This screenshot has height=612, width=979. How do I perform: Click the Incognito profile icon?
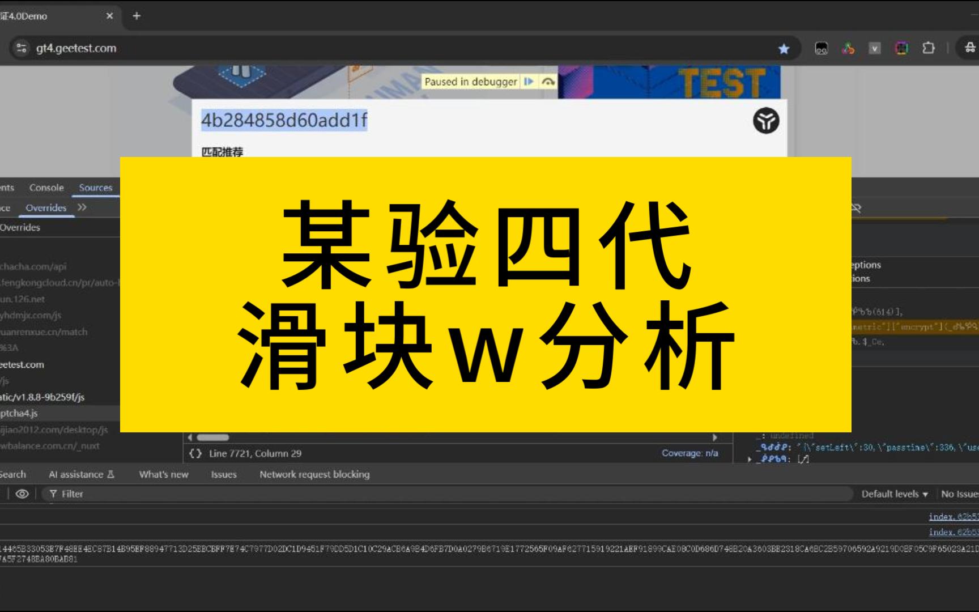970,48
